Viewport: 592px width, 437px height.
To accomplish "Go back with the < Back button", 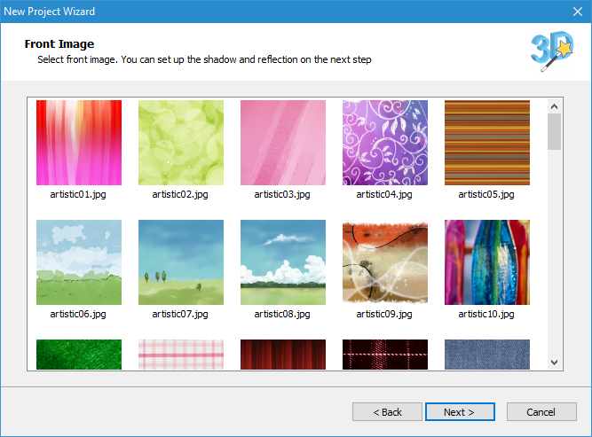I will click(x=387, y=412).
